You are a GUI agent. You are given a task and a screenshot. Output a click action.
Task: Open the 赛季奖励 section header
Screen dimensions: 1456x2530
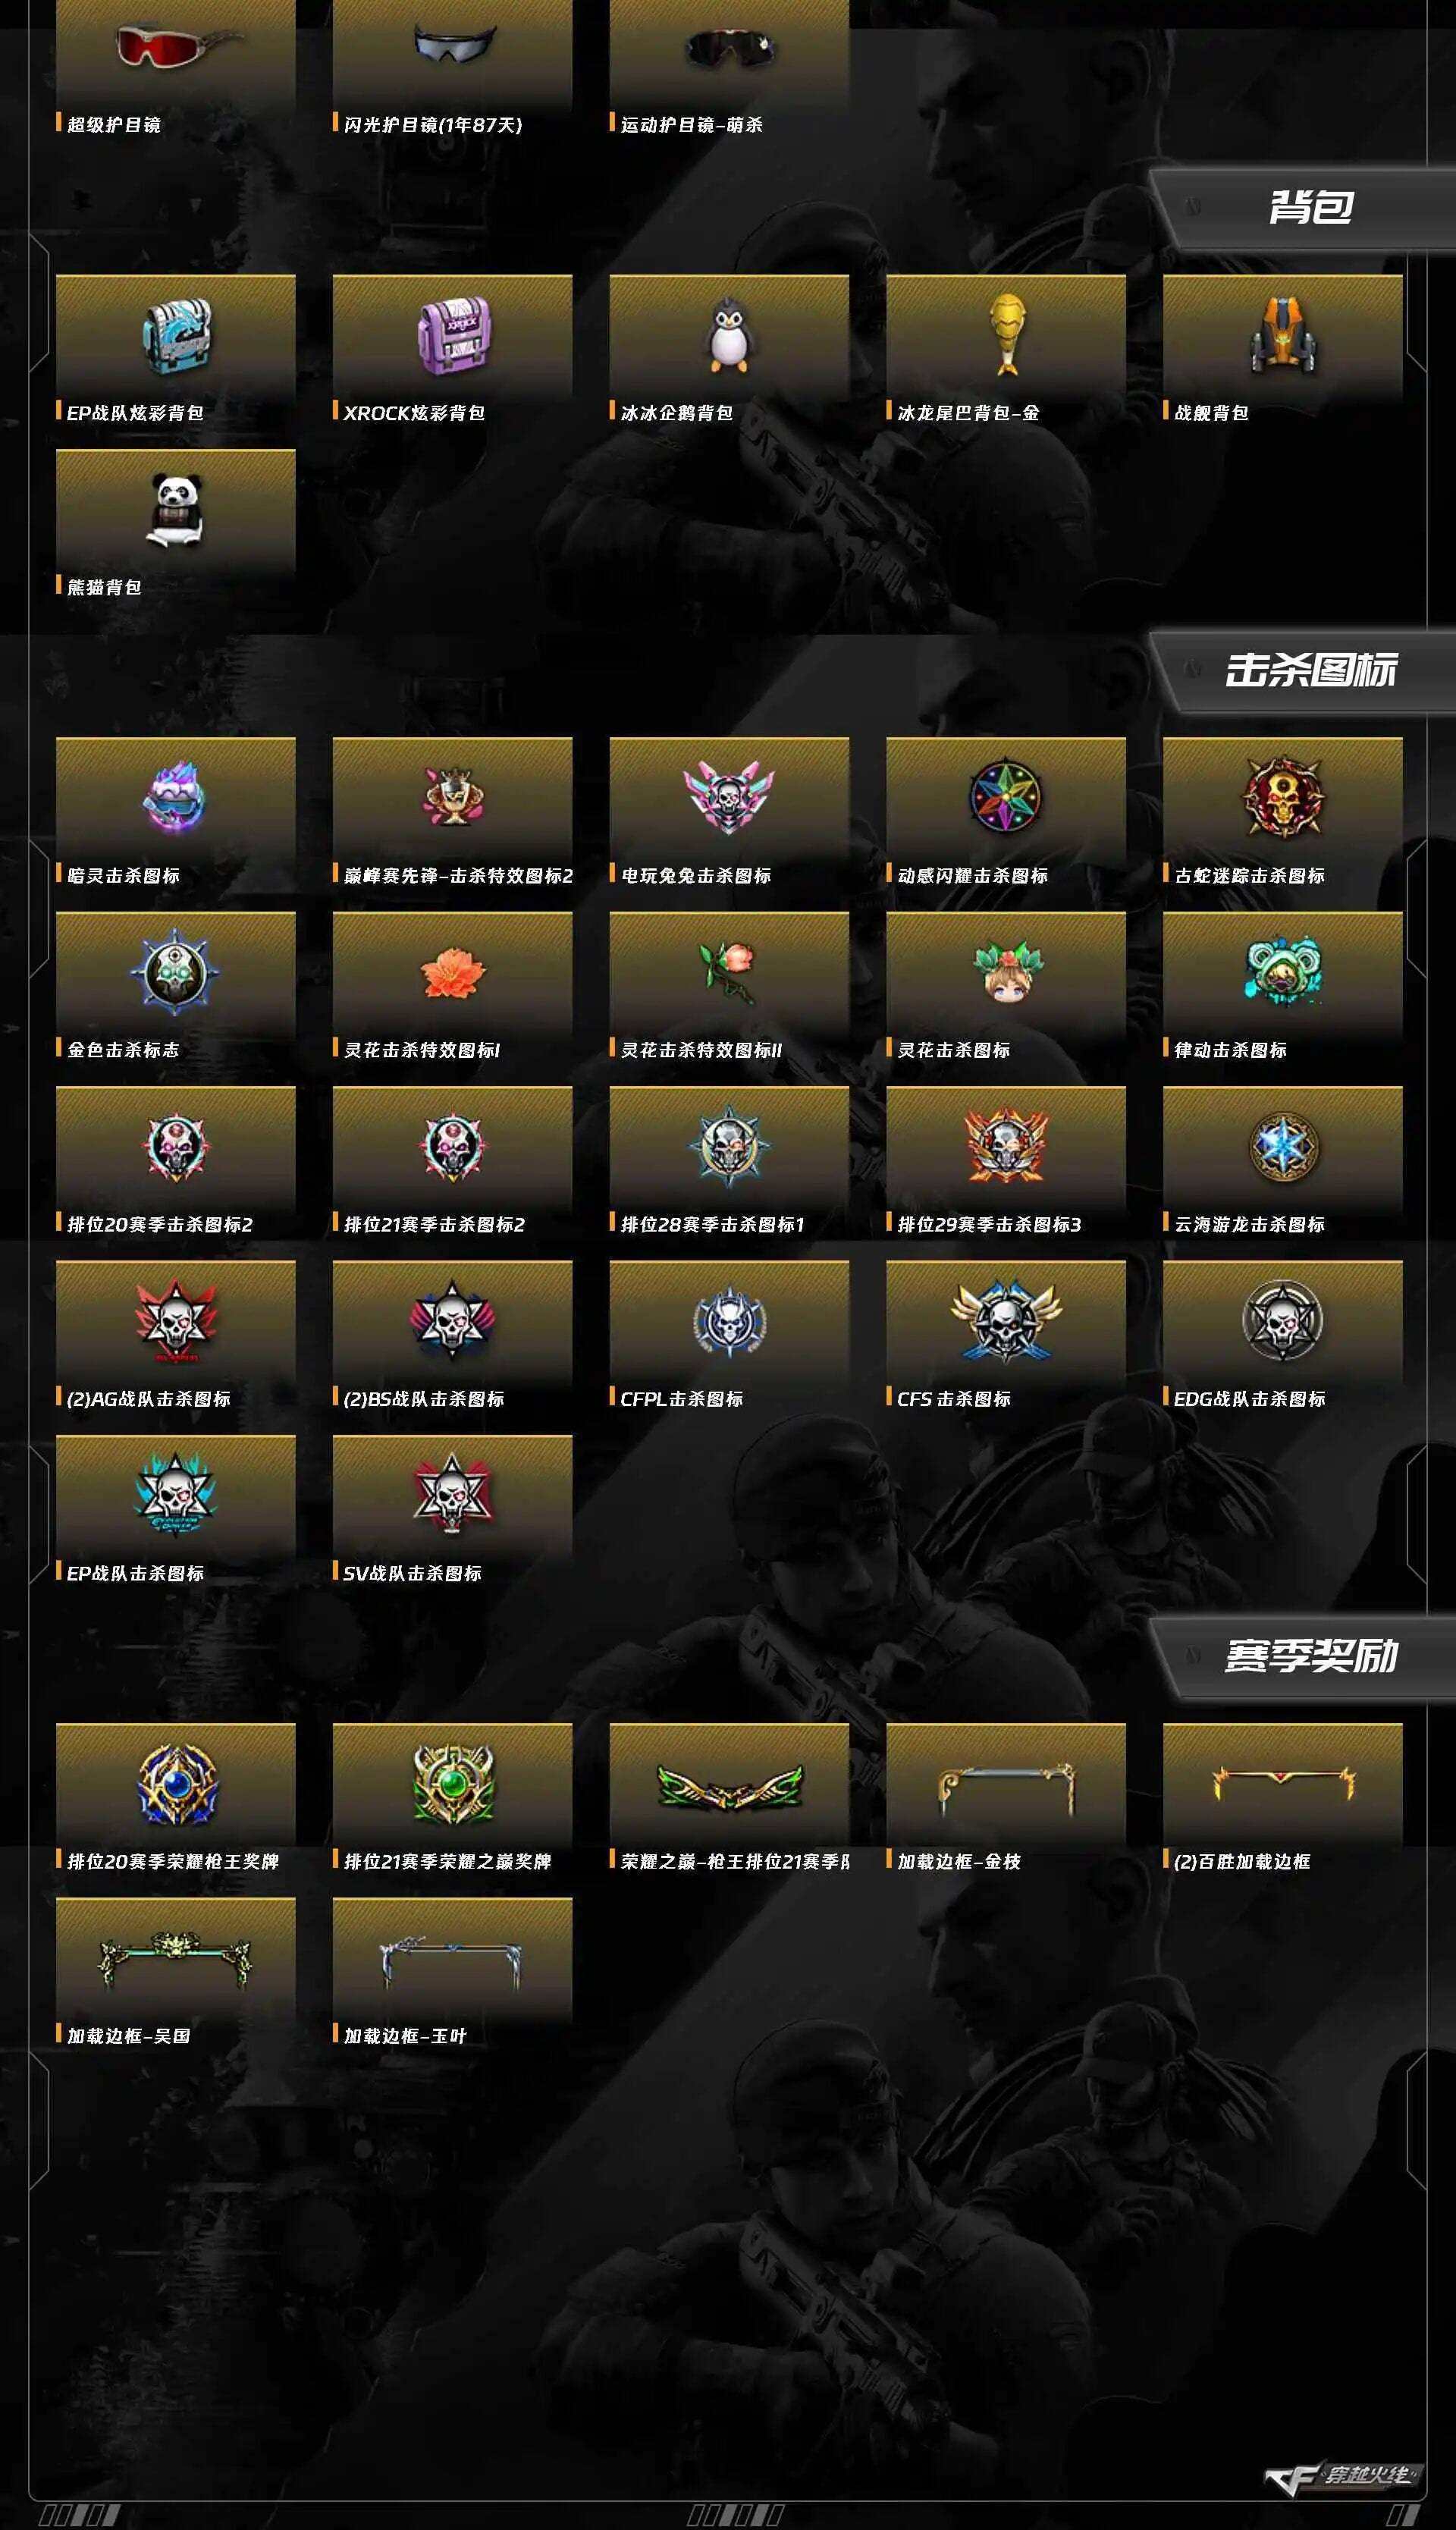(1310, 1656)
